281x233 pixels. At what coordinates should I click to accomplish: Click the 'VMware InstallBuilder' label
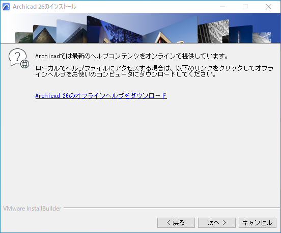pos(32,209)
